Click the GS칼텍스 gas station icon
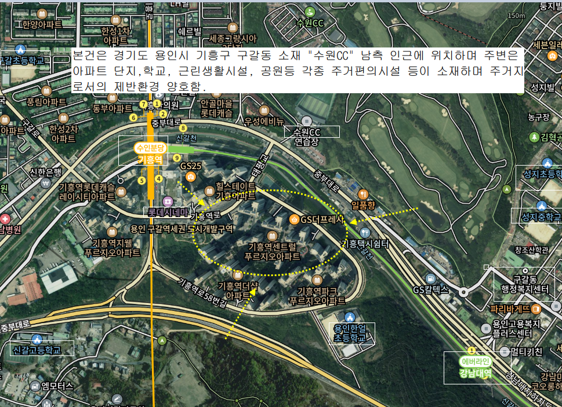This screenshot has width=562, height=407. pos(430,279)
